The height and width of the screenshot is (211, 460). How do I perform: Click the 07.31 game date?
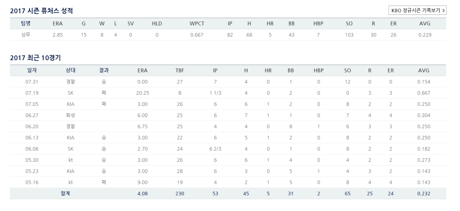[32, 82]
